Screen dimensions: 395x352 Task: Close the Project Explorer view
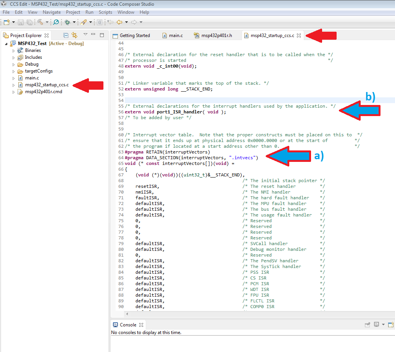click(47, 36)
